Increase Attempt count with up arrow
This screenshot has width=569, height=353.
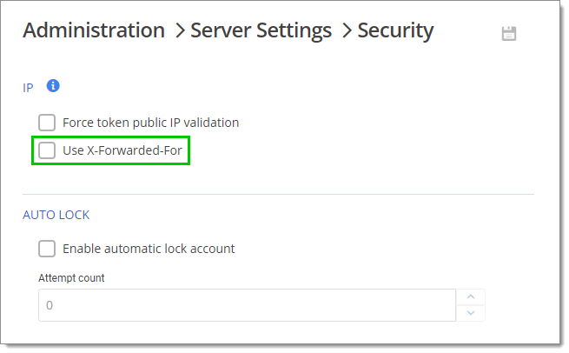pos(471,297)
